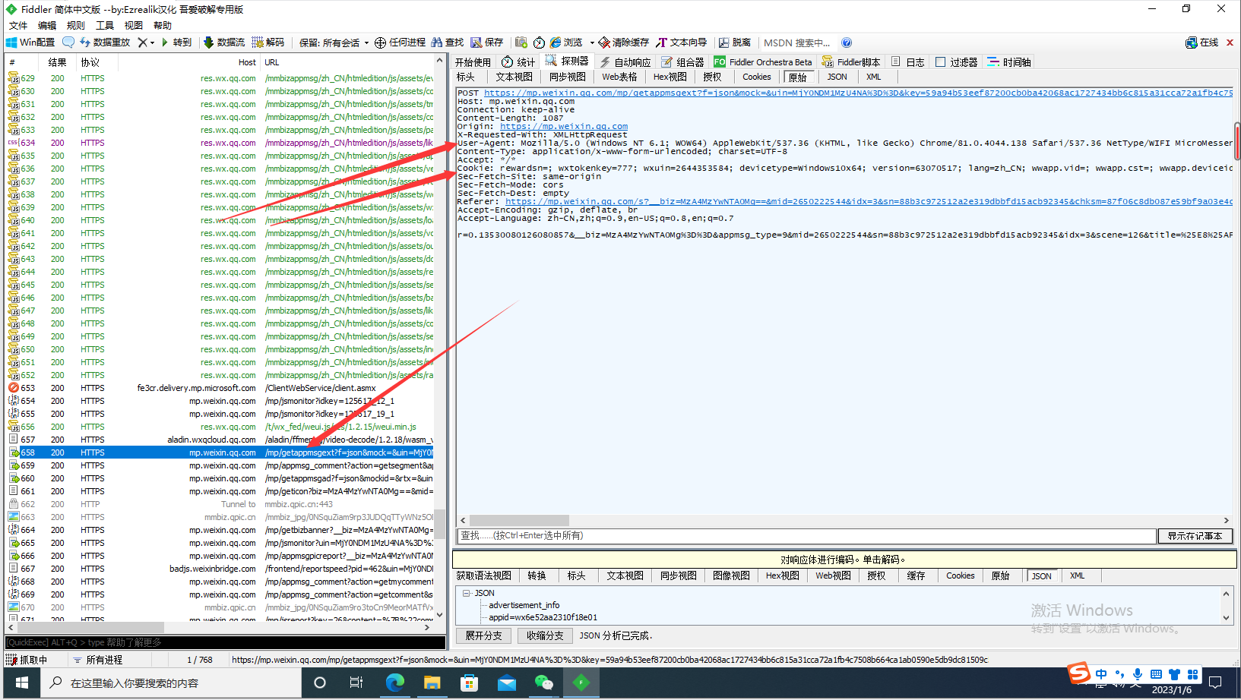Click the blue help question mark icon
The image size is (1241, 700).
pos(847,43)
